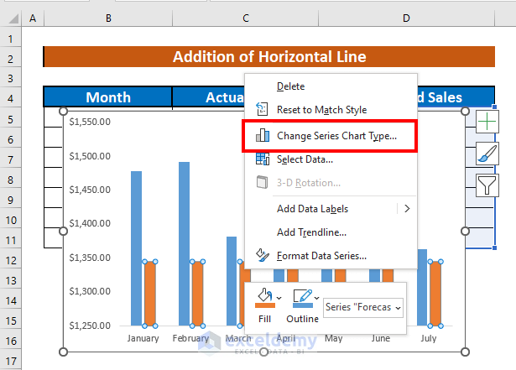Open the Series "Forecas" element selector

(362, 307)
